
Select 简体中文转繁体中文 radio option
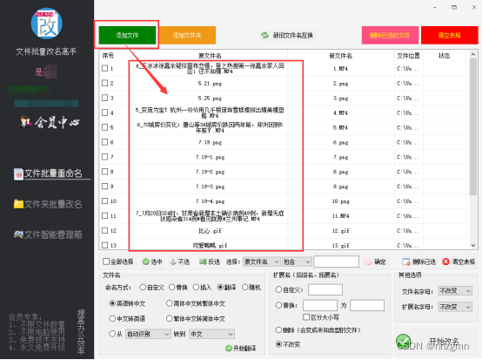169,303
